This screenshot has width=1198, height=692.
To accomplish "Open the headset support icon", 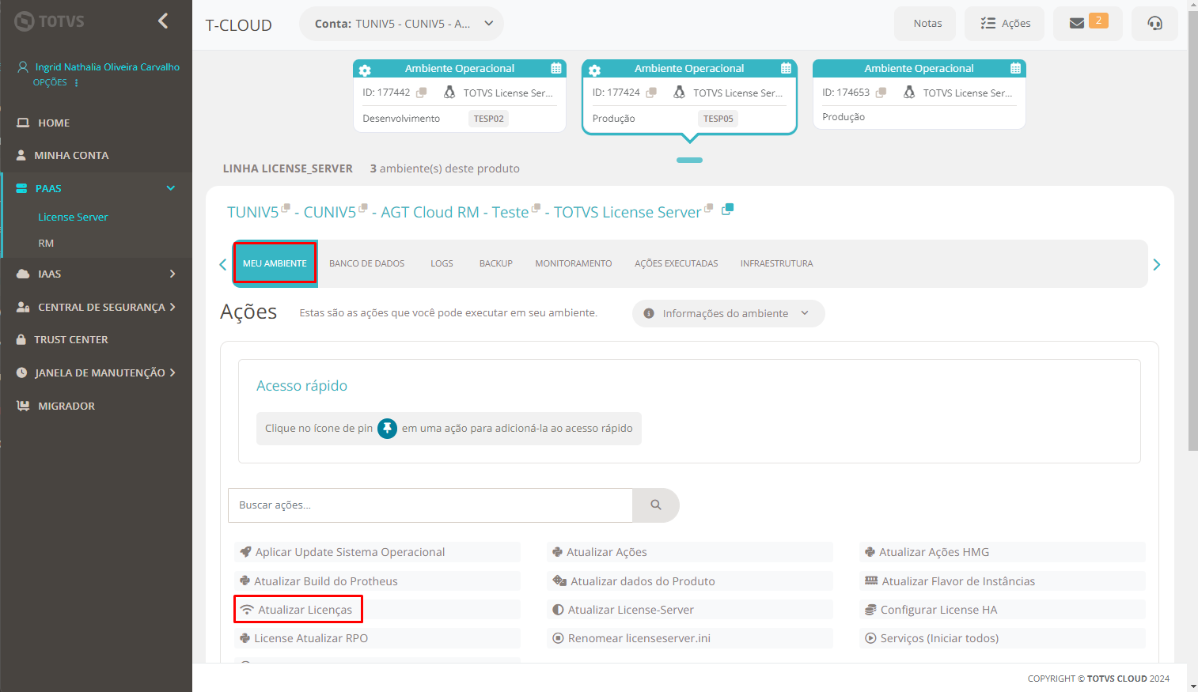I will click(1154, 24).
